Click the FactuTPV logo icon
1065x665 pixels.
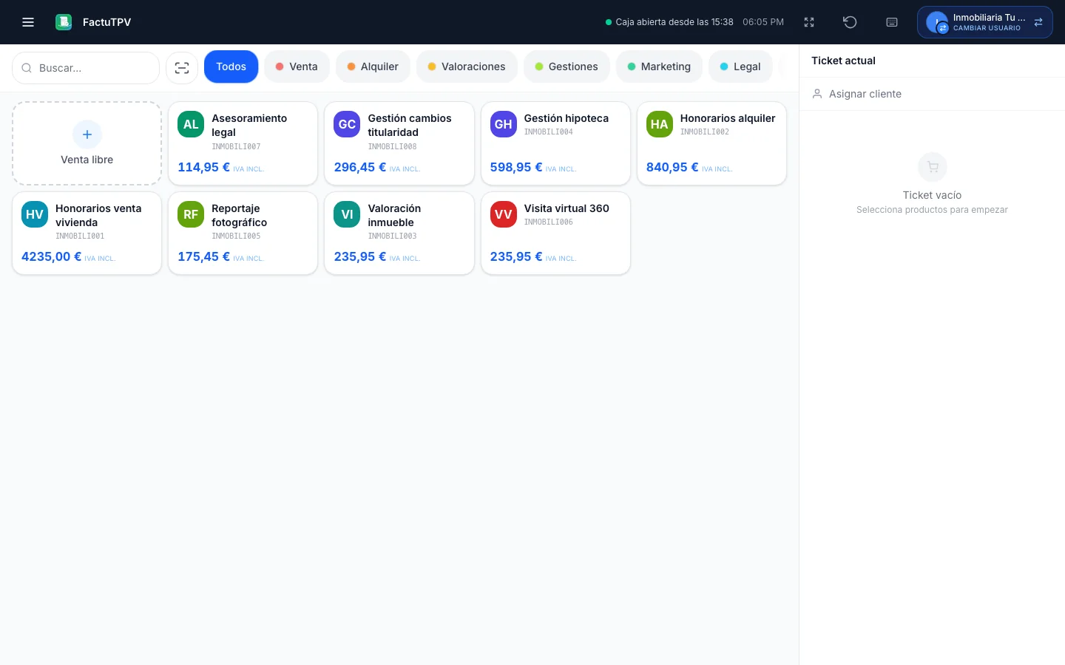64,22
